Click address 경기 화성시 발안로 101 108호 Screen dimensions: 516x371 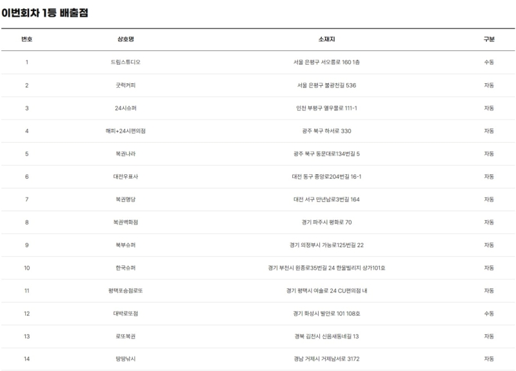pyautogui.click(x=326, y=314)
